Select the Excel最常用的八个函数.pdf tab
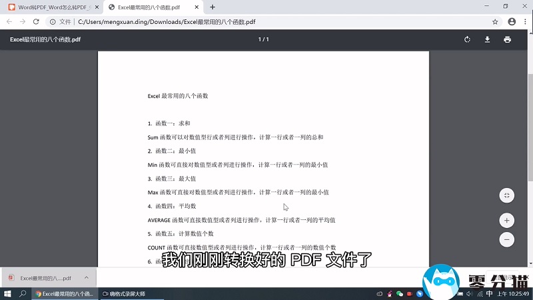The width and height of the screenshot is (533, 300). point(150,7)
